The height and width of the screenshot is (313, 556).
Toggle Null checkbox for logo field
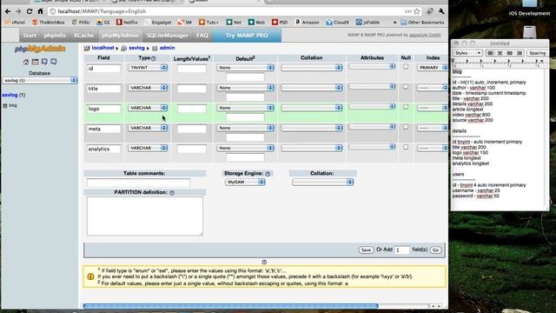[406, 107]
